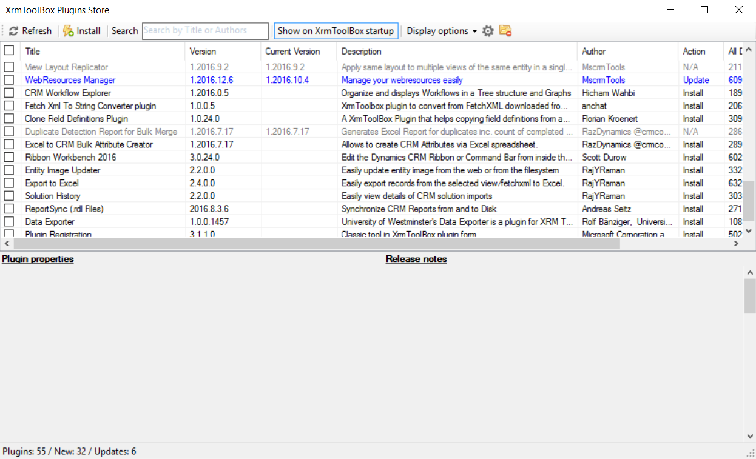Check the ReportSync (.rdl Files) checkbox
Screen dimensions: 756x459
[x=9, y=209]
